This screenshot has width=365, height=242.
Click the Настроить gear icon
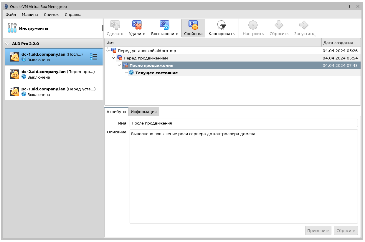(x=253, y=25)
